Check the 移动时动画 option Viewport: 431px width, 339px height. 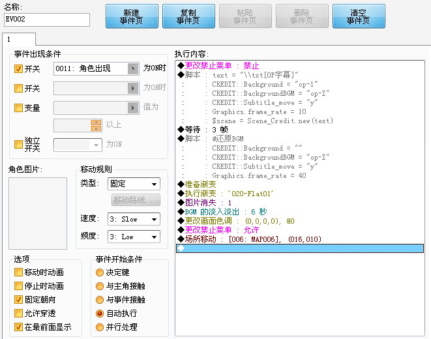tap(18, 273)
